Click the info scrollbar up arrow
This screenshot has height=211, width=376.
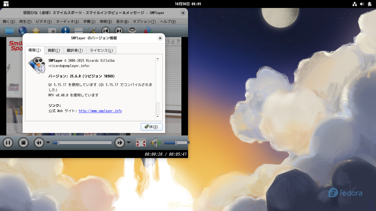(158, 59)
